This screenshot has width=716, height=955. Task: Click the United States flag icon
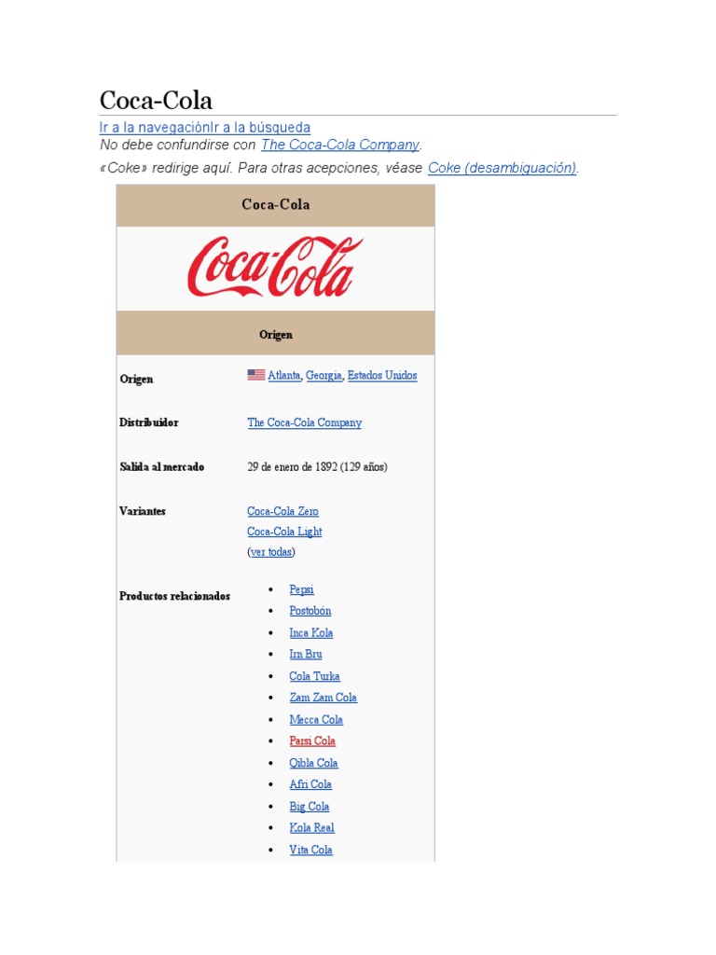(255, 375)
